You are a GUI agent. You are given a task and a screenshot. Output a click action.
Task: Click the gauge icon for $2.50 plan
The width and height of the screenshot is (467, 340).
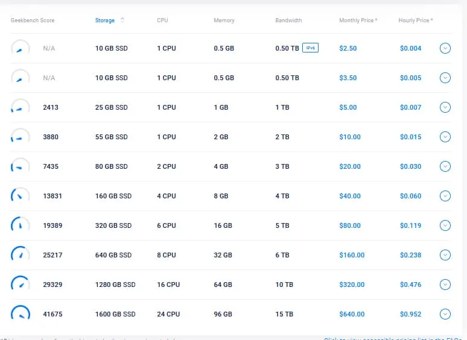[21, 47]
